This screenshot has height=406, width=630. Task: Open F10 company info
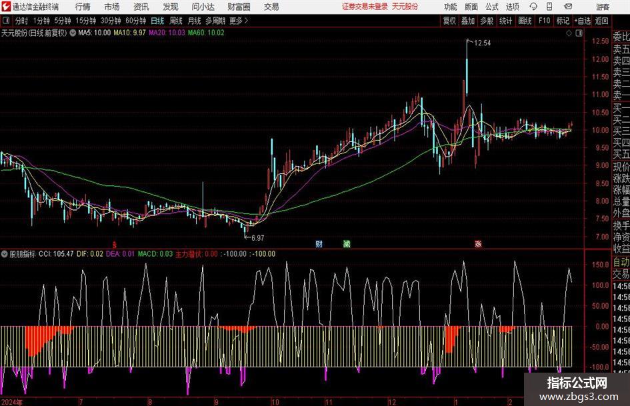tap(545, 21)
